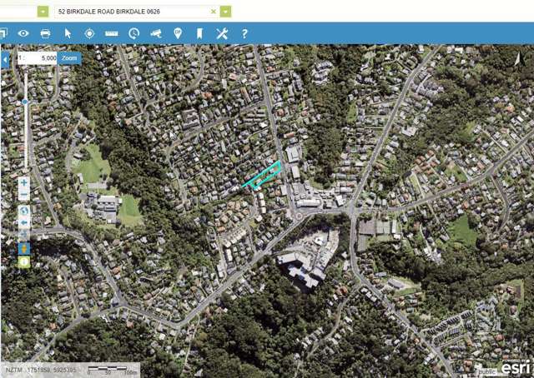Activate the street view pegman icon
This screenshot has width=534, height=378.
[24, 249]
